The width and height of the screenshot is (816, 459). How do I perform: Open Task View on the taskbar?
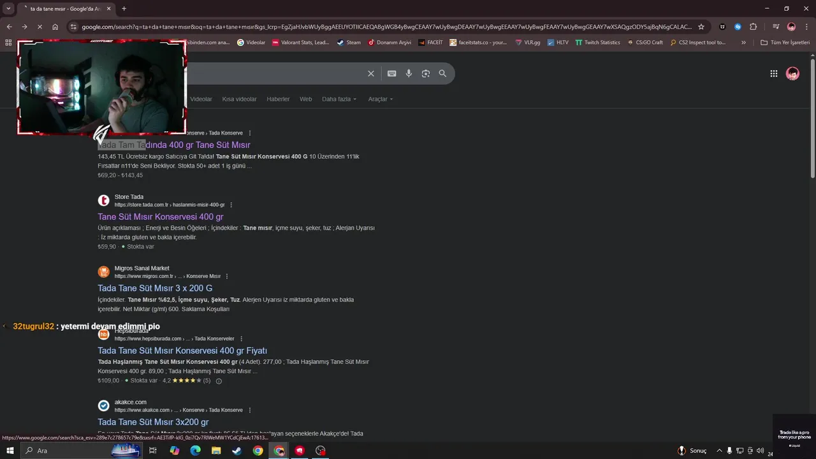tap(153, 451)
